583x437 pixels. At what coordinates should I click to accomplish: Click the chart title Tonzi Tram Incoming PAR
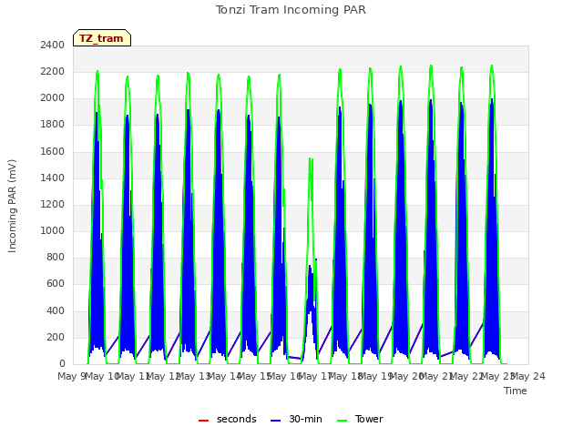(x=291, y=10)
